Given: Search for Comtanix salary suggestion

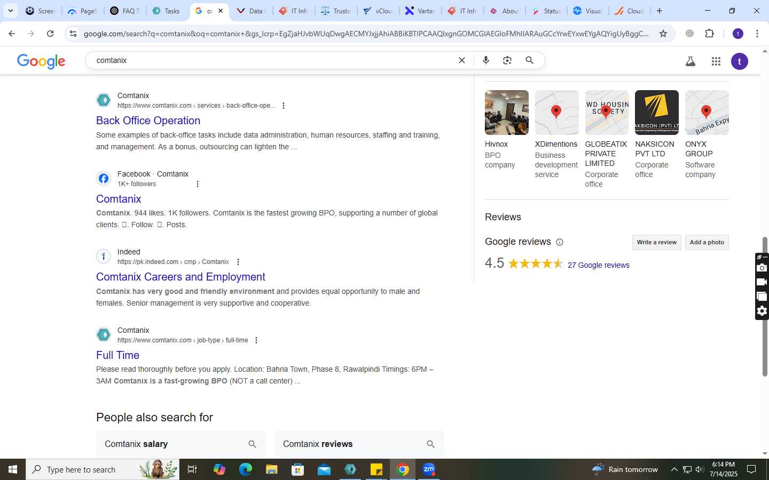Looking at the screenshot, I should pyautogui.click(x=181, y=444).
